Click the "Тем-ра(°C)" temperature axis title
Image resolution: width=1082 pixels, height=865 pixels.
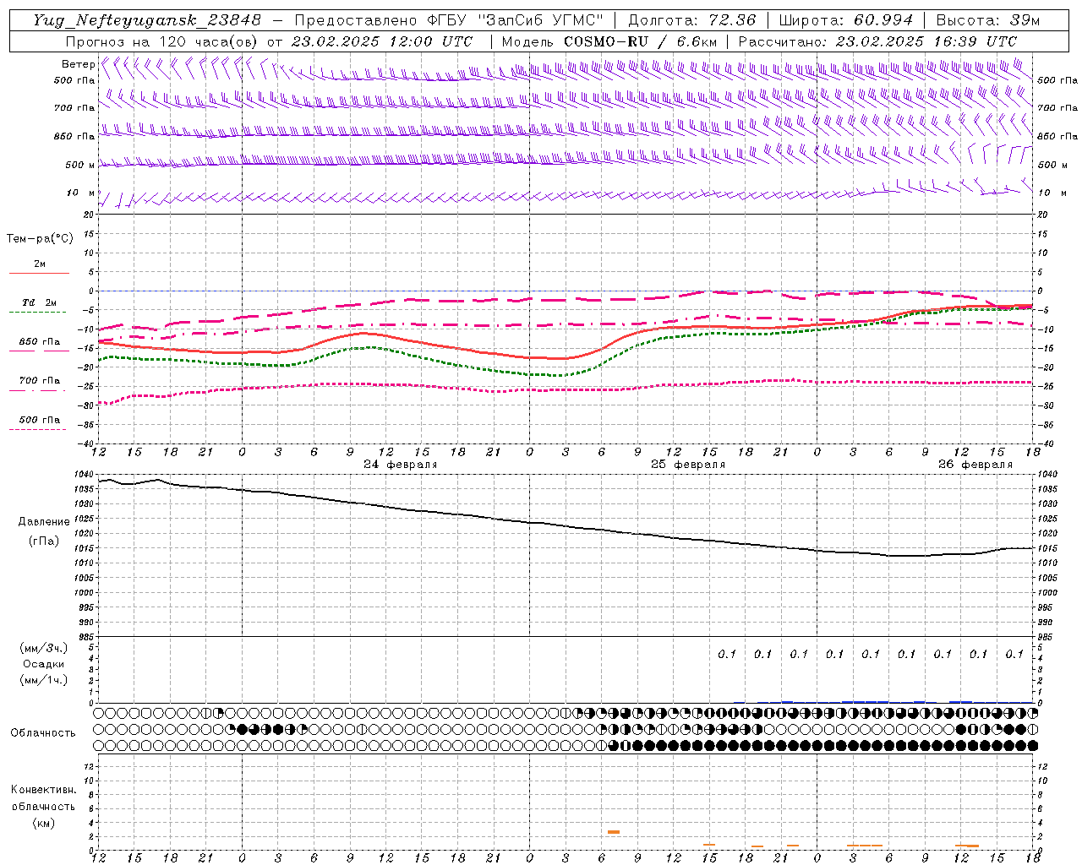coord(41,239)
